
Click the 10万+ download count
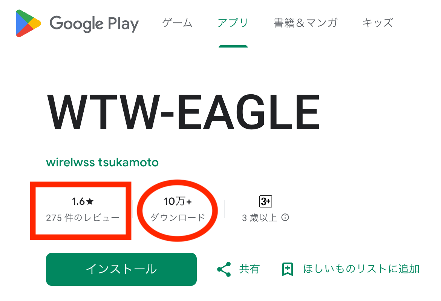click(x=178, y=201)
